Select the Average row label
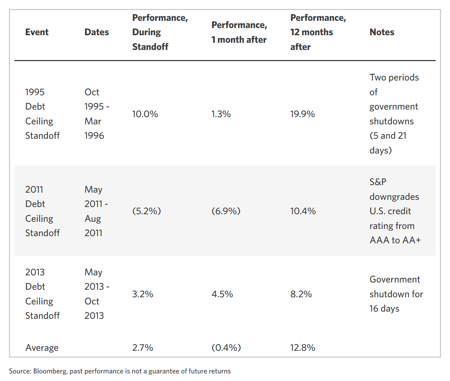This screenshot has height=381, width=450. point(42,348)
